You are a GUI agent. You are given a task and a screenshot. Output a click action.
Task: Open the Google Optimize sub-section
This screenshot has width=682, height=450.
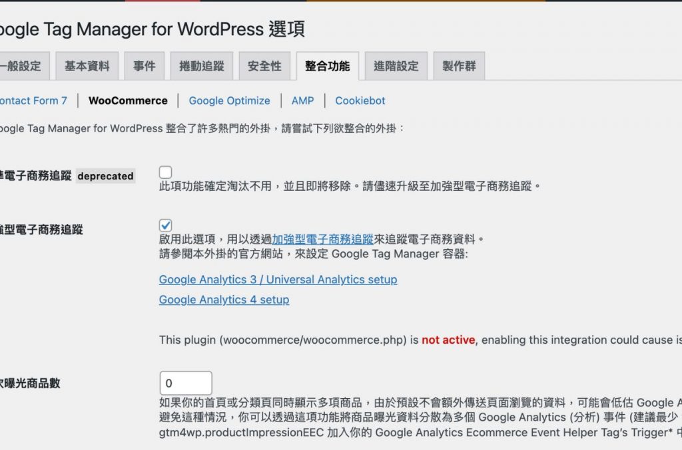point(229,100)
